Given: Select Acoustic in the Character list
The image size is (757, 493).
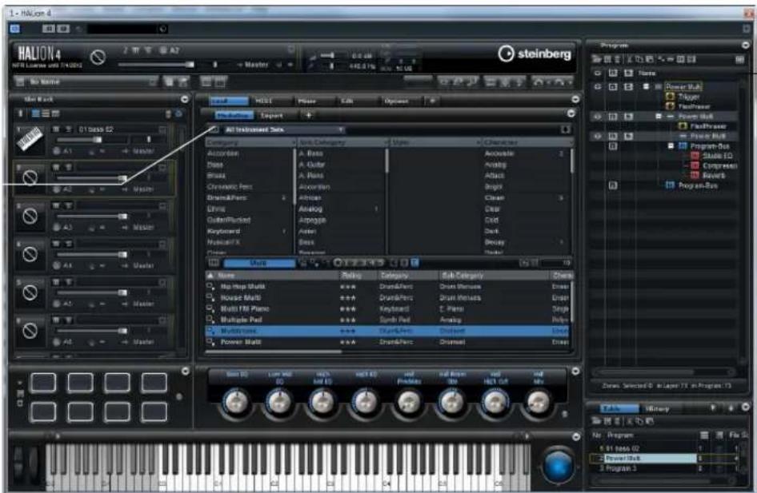Looking at the screenshot, I should pyautogui.click(x=499, y=153).
